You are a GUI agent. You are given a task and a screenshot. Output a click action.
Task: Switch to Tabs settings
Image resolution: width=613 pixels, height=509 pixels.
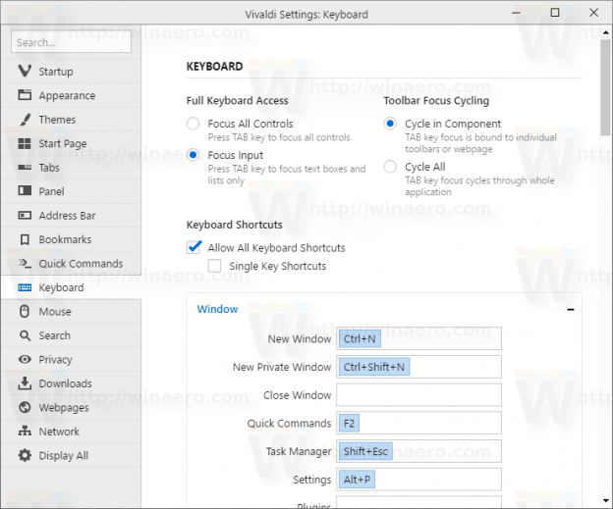coord(71,167)
